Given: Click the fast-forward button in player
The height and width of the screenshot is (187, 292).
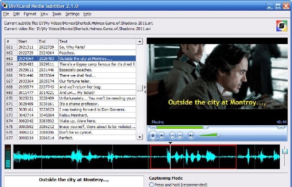Looking at the screenshot, I should click(x=180, y=136).
